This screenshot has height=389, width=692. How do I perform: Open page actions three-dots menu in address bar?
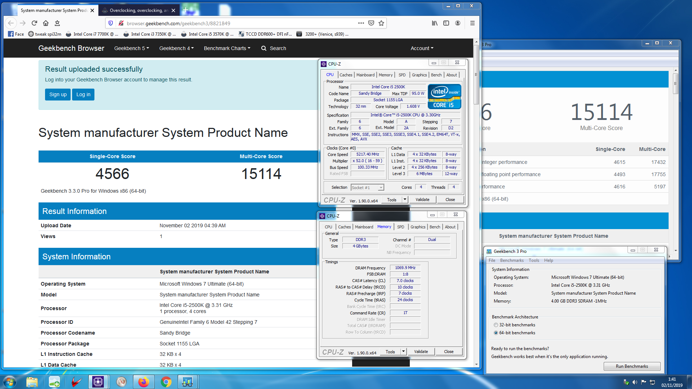361,23
